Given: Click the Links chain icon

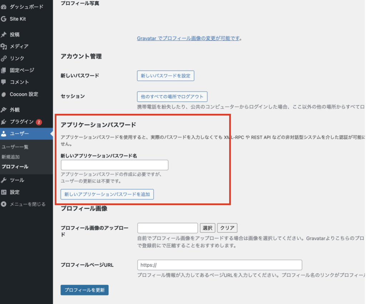Looking at the screenshot, I should pos(4,58).
